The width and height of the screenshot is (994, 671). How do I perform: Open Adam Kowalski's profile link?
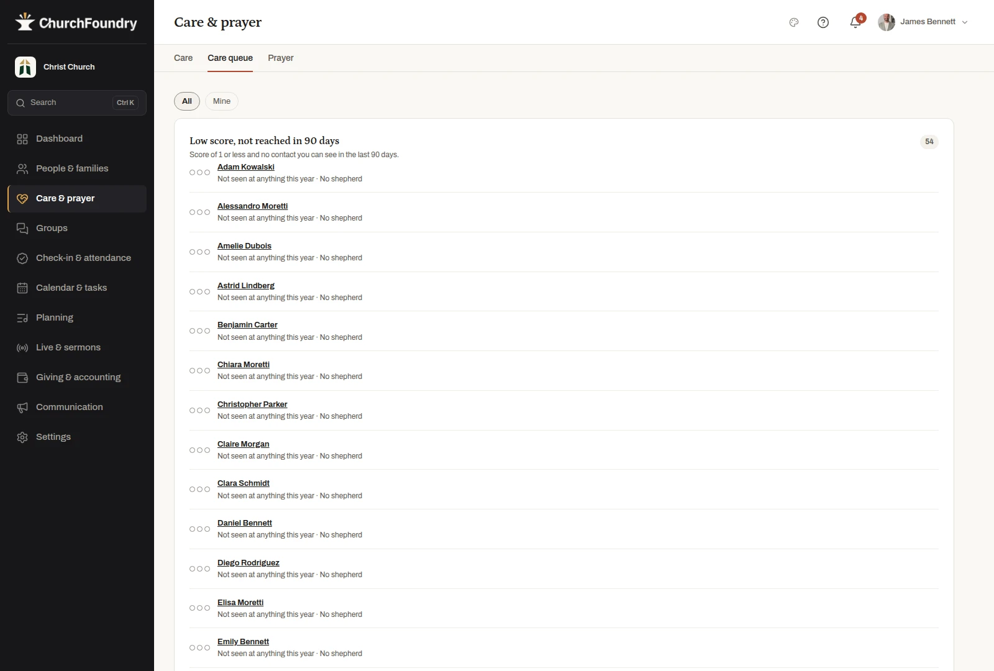[246, 167]
